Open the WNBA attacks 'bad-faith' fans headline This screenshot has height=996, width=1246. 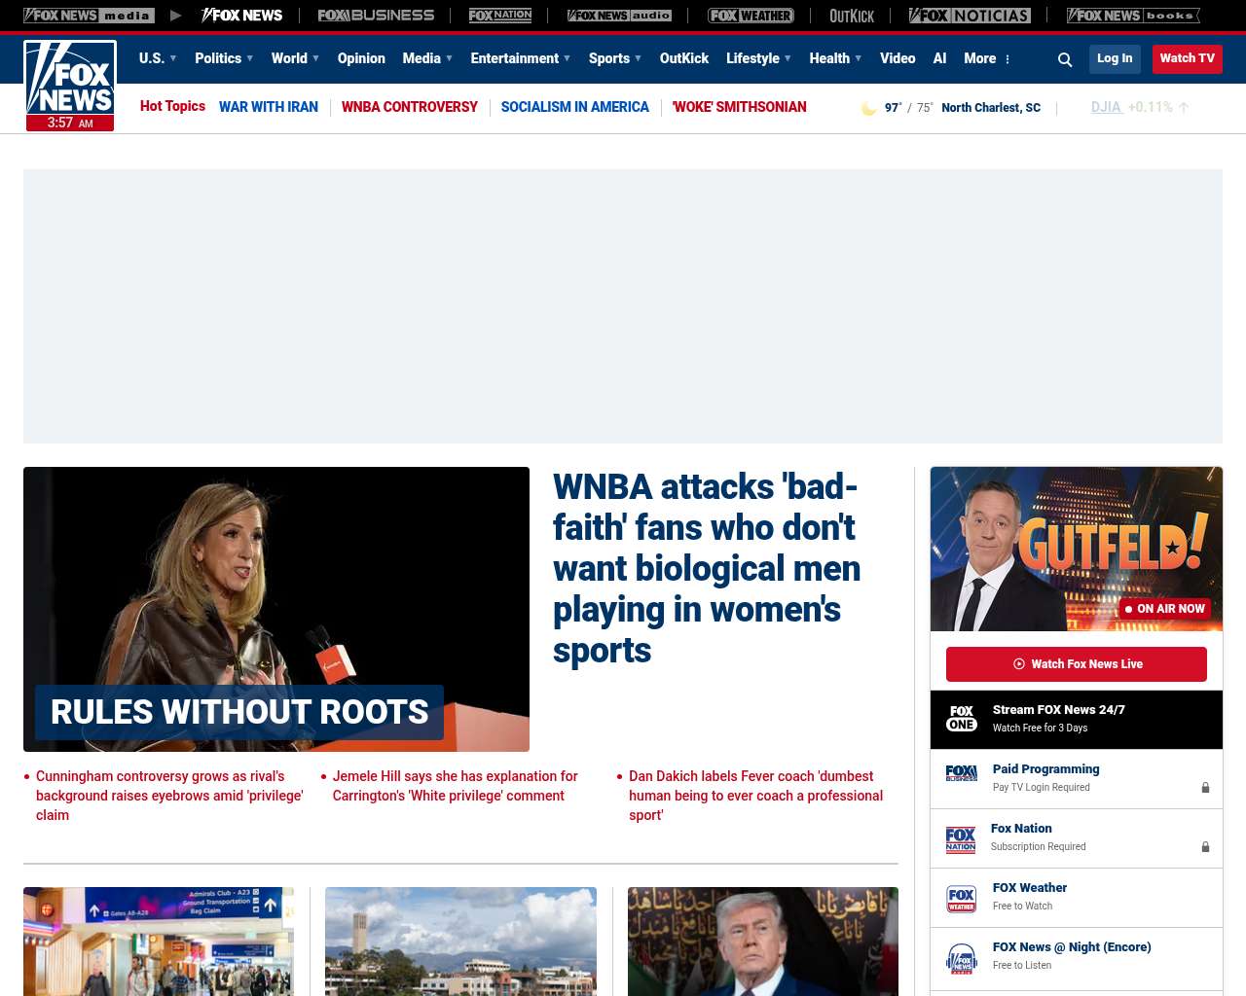coord(707,568)
